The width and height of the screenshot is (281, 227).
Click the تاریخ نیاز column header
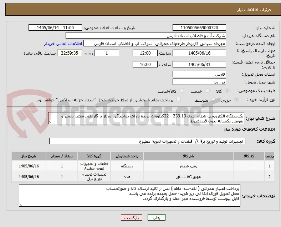pos(29,156)
